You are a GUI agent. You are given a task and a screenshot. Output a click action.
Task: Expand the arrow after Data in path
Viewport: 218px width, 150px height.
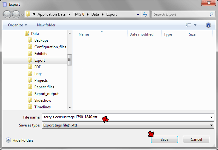click(103, 14)
